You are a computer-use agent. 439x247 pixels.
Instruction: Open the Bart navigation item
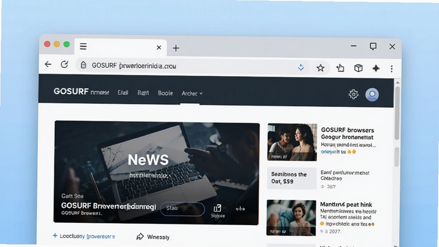coord(143,93)
